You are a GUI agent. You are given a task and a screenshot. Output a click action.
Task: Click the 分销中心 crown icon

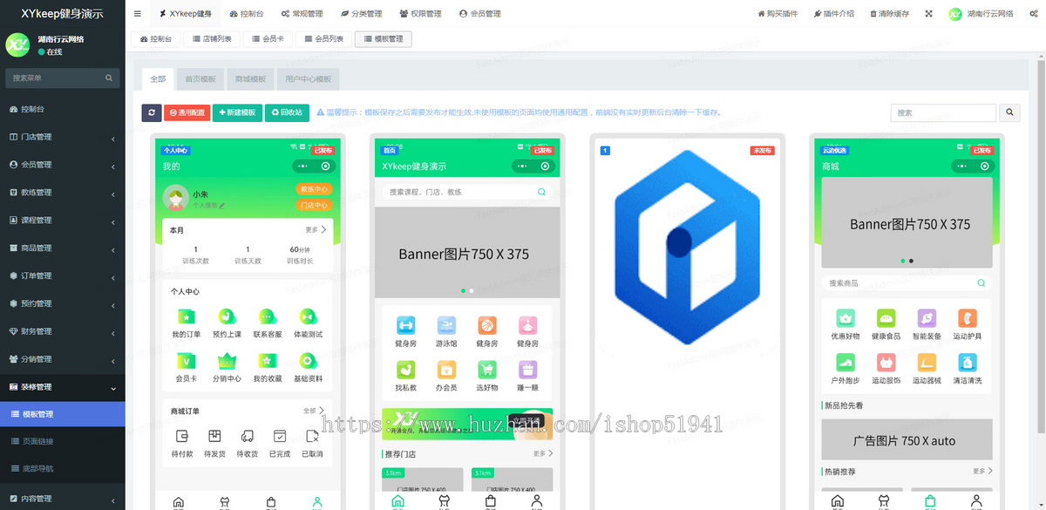tap(227, 361)
